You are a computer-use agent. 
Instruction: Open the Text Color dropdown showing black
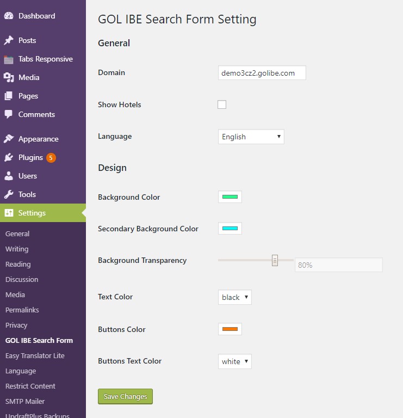coord(234,297)
